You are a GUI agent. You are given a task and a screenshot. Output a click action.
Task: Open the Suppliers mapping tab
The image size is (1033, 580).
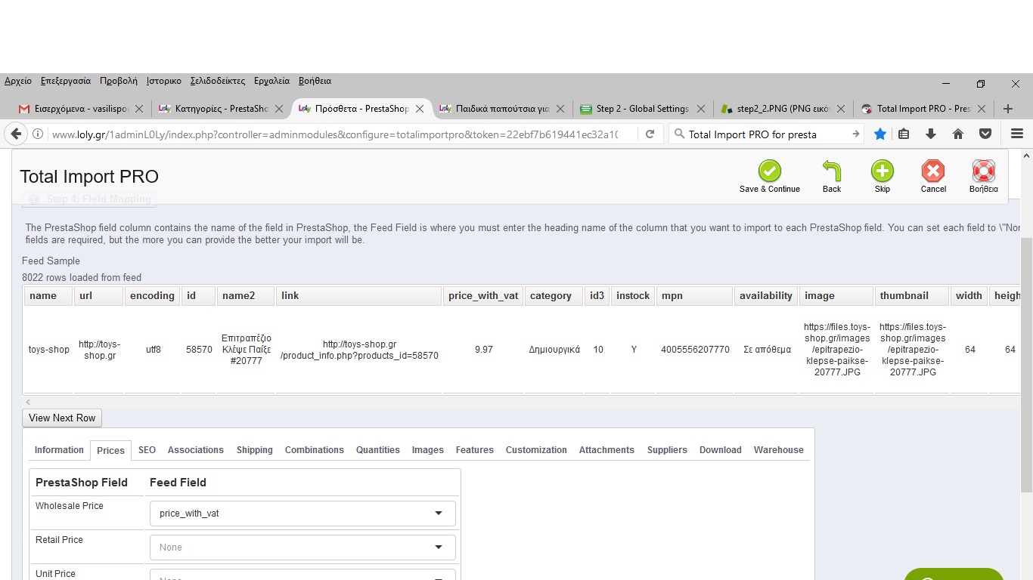click(x=667, y=450)
